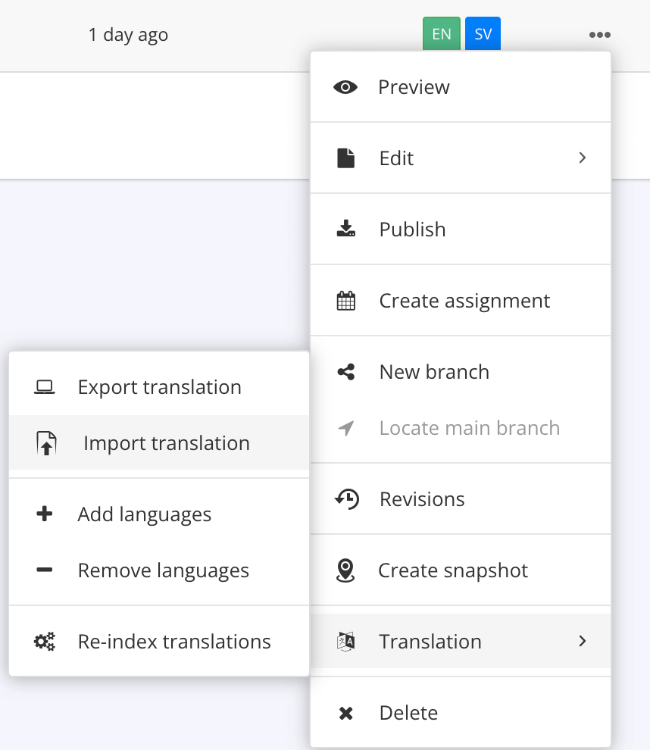
Task: Click the Re-index translations gears icon
Action: click(45, 641)
